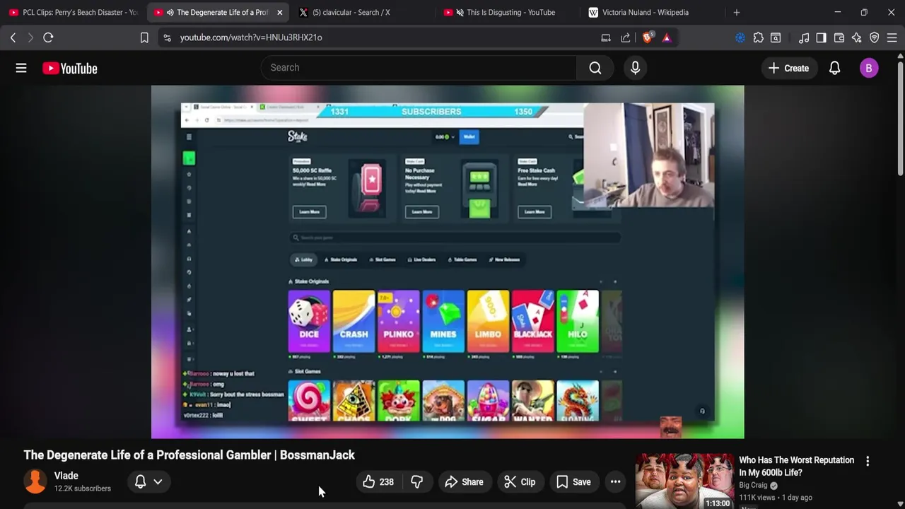Click the 12.2K subscribers text

coord(83,488)
